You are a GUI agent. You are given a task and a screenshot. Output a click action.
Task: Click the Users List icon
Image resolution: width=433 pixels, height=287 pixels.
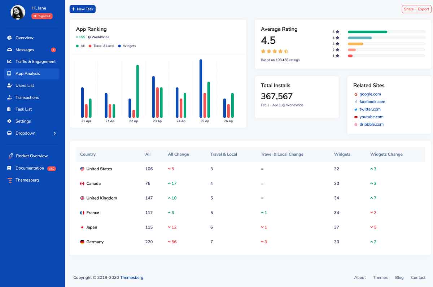coord(9,86)
